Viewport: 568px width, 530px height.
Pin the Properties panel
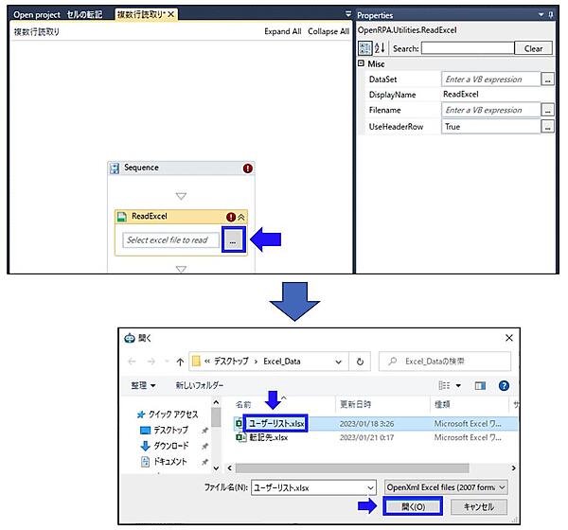click(x=551, y=14)
